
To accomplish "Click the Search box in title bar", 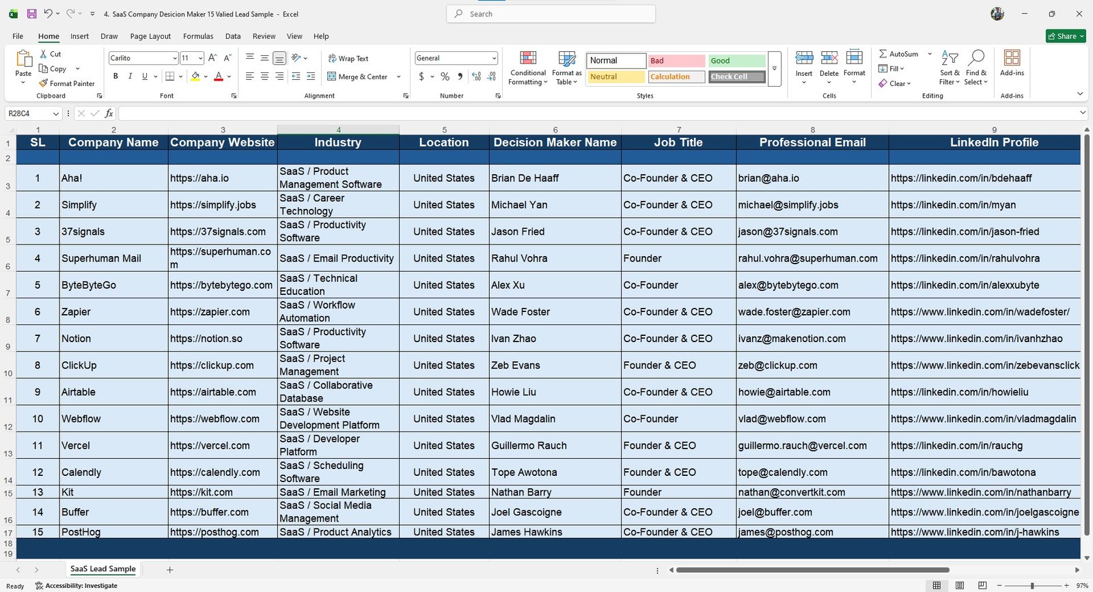I will tap(551, 14).
